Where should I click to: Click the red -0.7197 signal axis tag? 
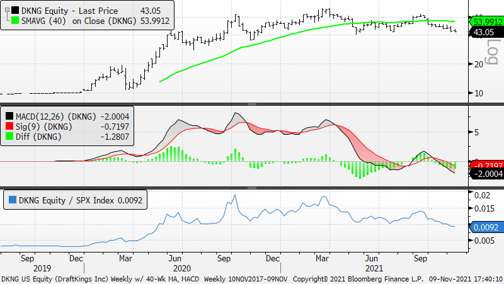tap(486, 165)
